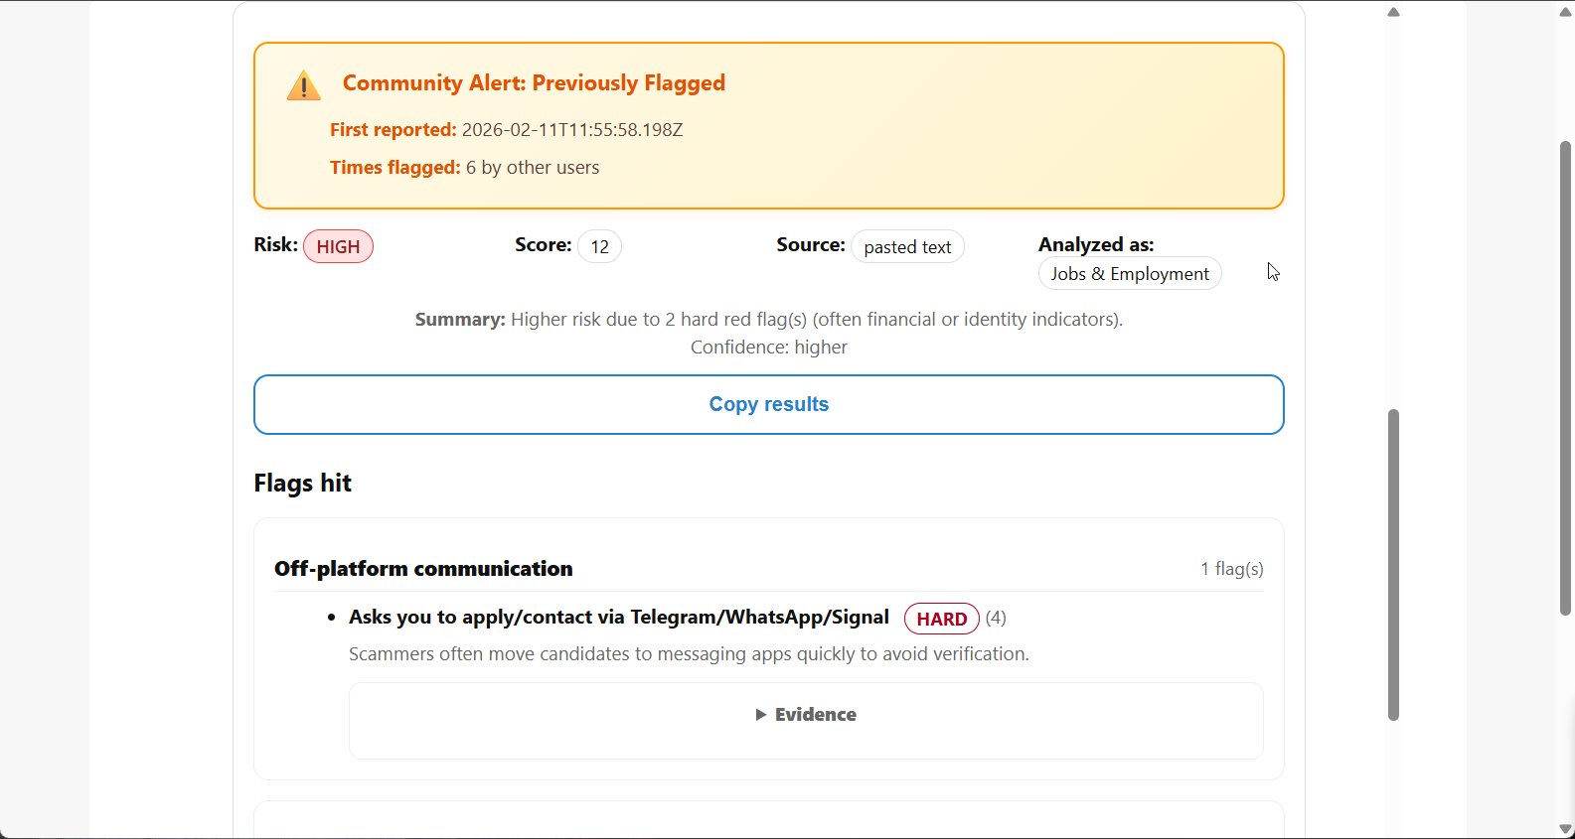1575x839 pixels.
Task: Click the outer window scrollbar thumb
Action: (x=1566, y=377)
